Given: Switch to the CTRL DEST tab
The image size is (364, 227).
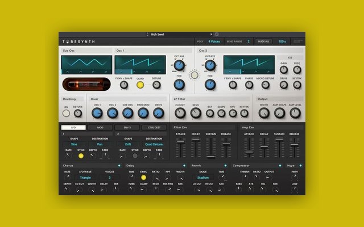Looking at the screenshot, I should (154, 127).
